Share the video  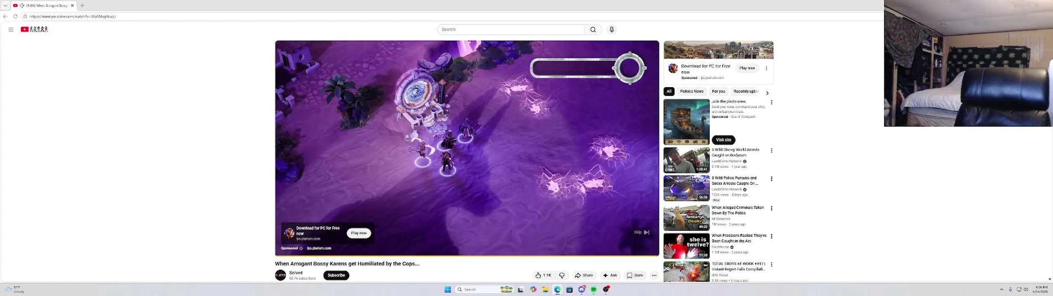[x=584, y=275]
